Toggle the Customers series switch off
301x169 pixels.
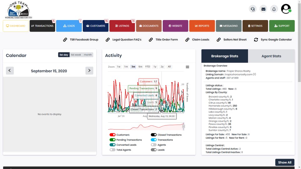113,135
